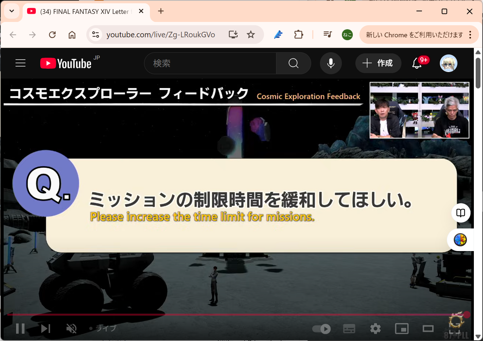Open the ねこ Chrome profile

click(x=347, y=35)
